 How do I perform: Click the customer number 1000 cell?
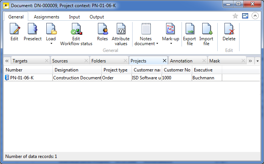(177, 78)
